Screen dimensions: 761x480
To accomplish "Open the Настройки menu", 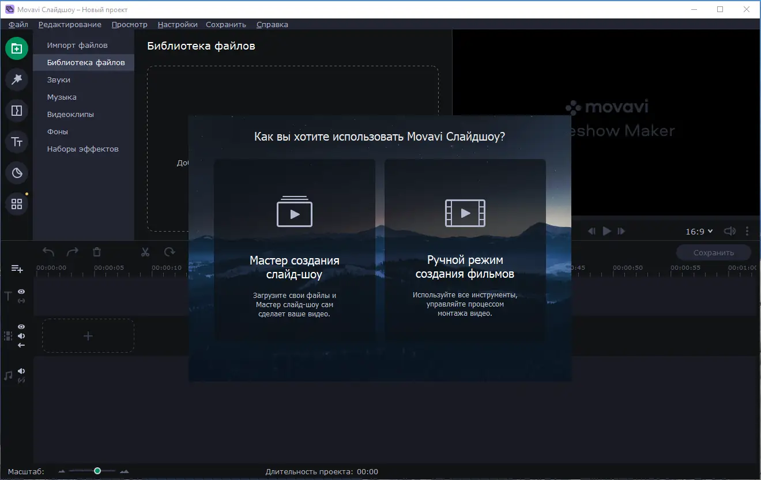I will [177, 24].
